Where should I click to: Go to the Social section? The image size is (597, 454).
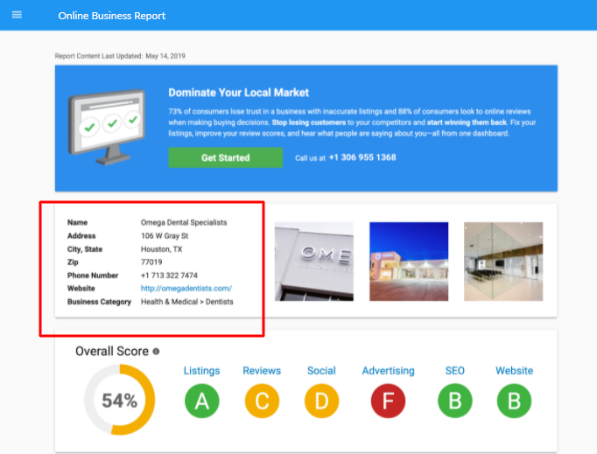tap(321, 371)
